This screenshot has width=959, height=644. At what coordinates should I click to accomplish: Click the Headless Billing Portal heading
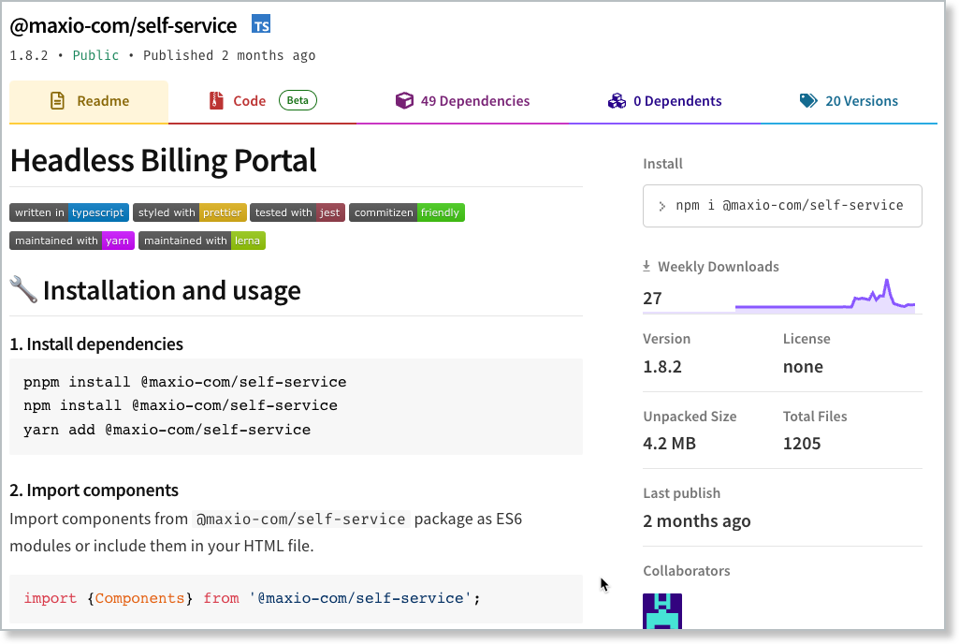[x=164, y=161]
